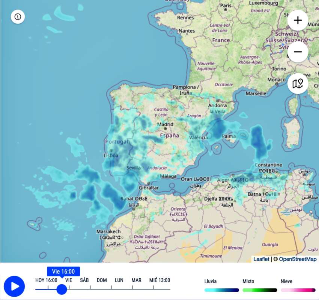Viewport: 319px width, 300px height.
Task: Click the info icon on the map
Action: (x=18, y=17)
